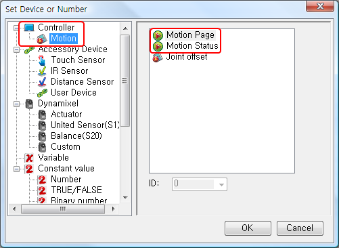This screenshot has width=339, height=248.
Task: Collapse the Controller tree node
Action: click(x=16, y=28)
